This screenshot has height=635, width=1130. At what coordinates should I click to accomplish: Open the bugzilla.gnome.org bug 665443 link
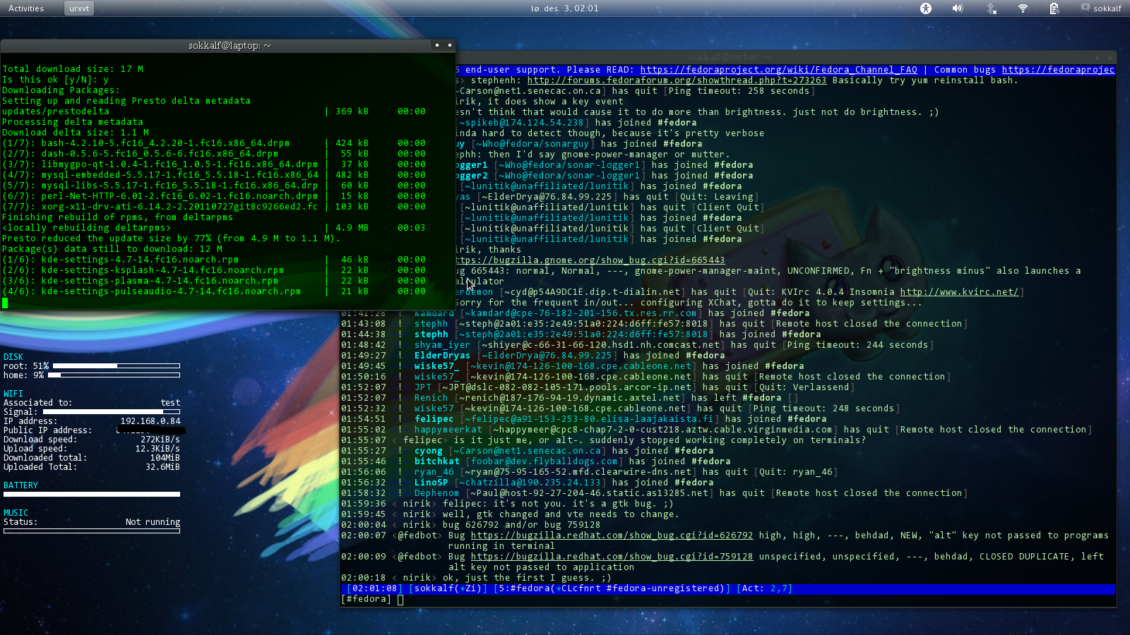click(590, 260)
